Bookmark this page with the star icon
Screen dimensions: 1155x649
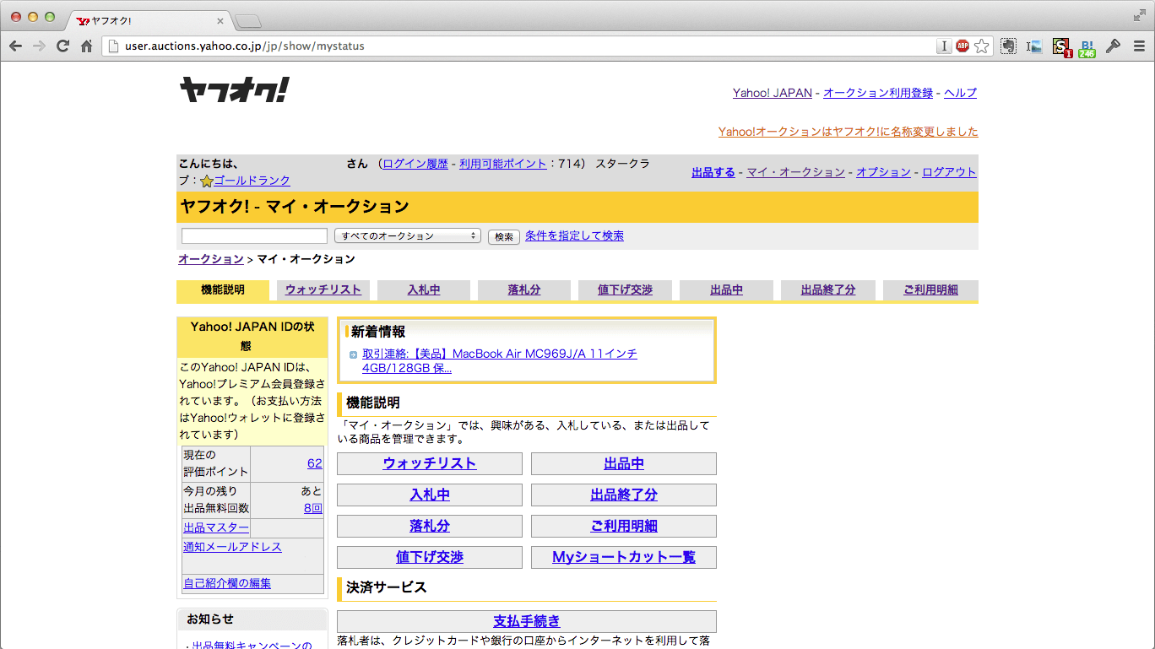point(981,46)
